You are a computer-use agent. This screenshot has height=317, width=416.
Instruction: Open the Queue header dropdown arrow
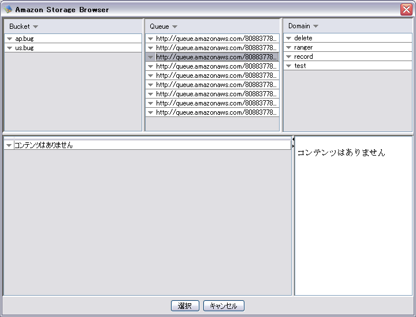tap(174, 27)
